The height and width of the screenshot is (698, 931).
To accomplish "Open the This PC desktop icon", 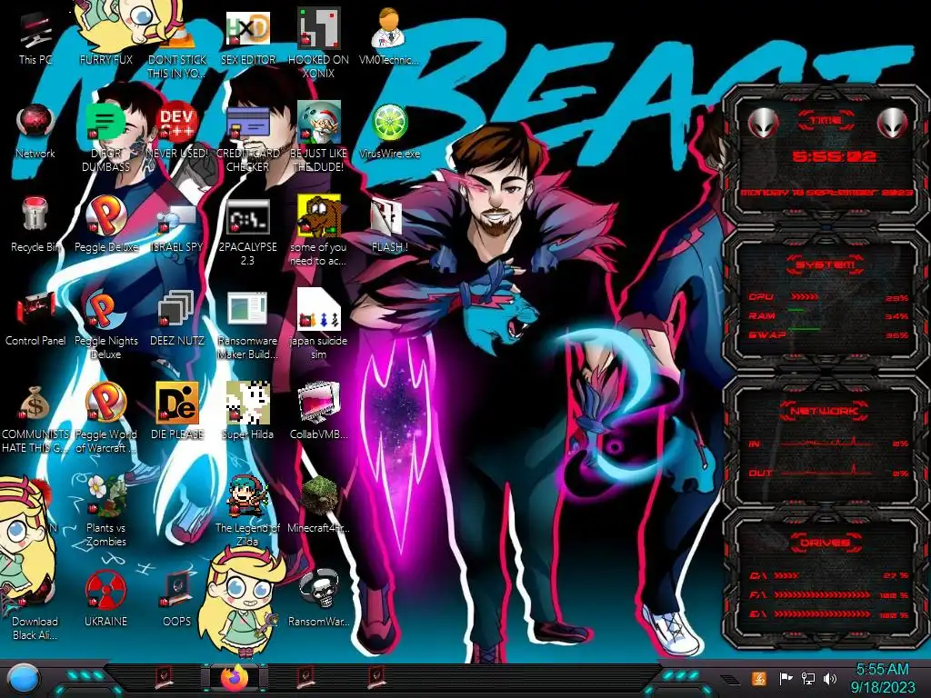I will pos(35,33).
